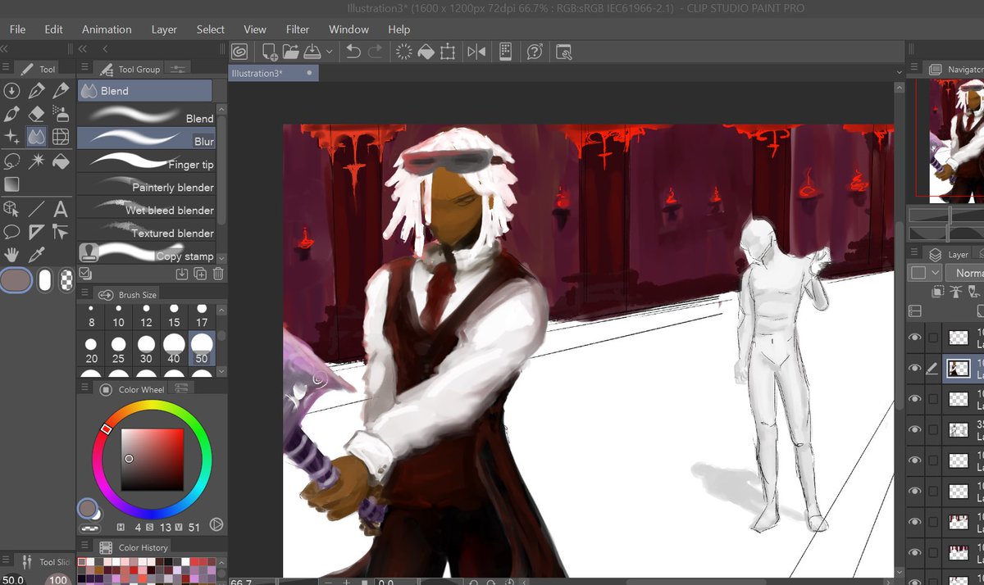The height and width of the screenshot is (585, 984).
Task: Tick the checkbox of third layer row
Action: [x=933, y=399]
